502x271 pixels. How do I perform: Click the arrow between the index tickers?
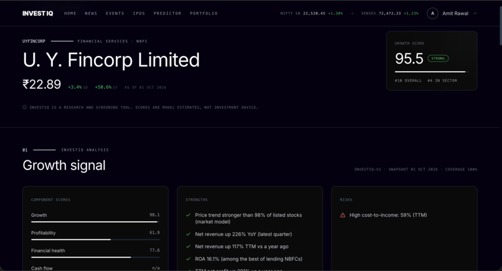(x=352, y=14)
